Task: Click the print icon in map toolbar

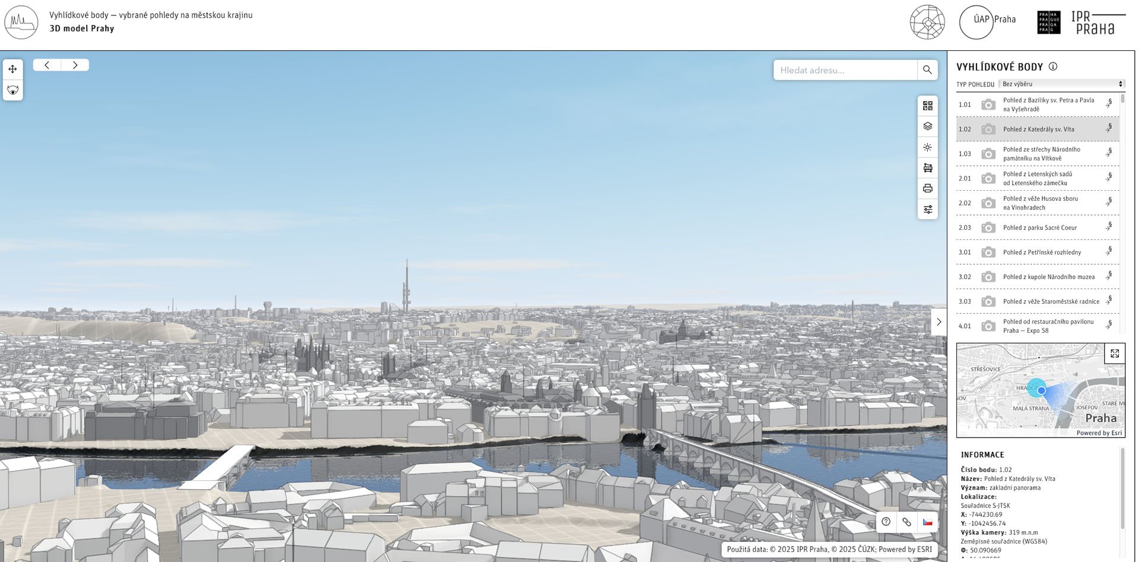Action: click(x=928, y=188)
